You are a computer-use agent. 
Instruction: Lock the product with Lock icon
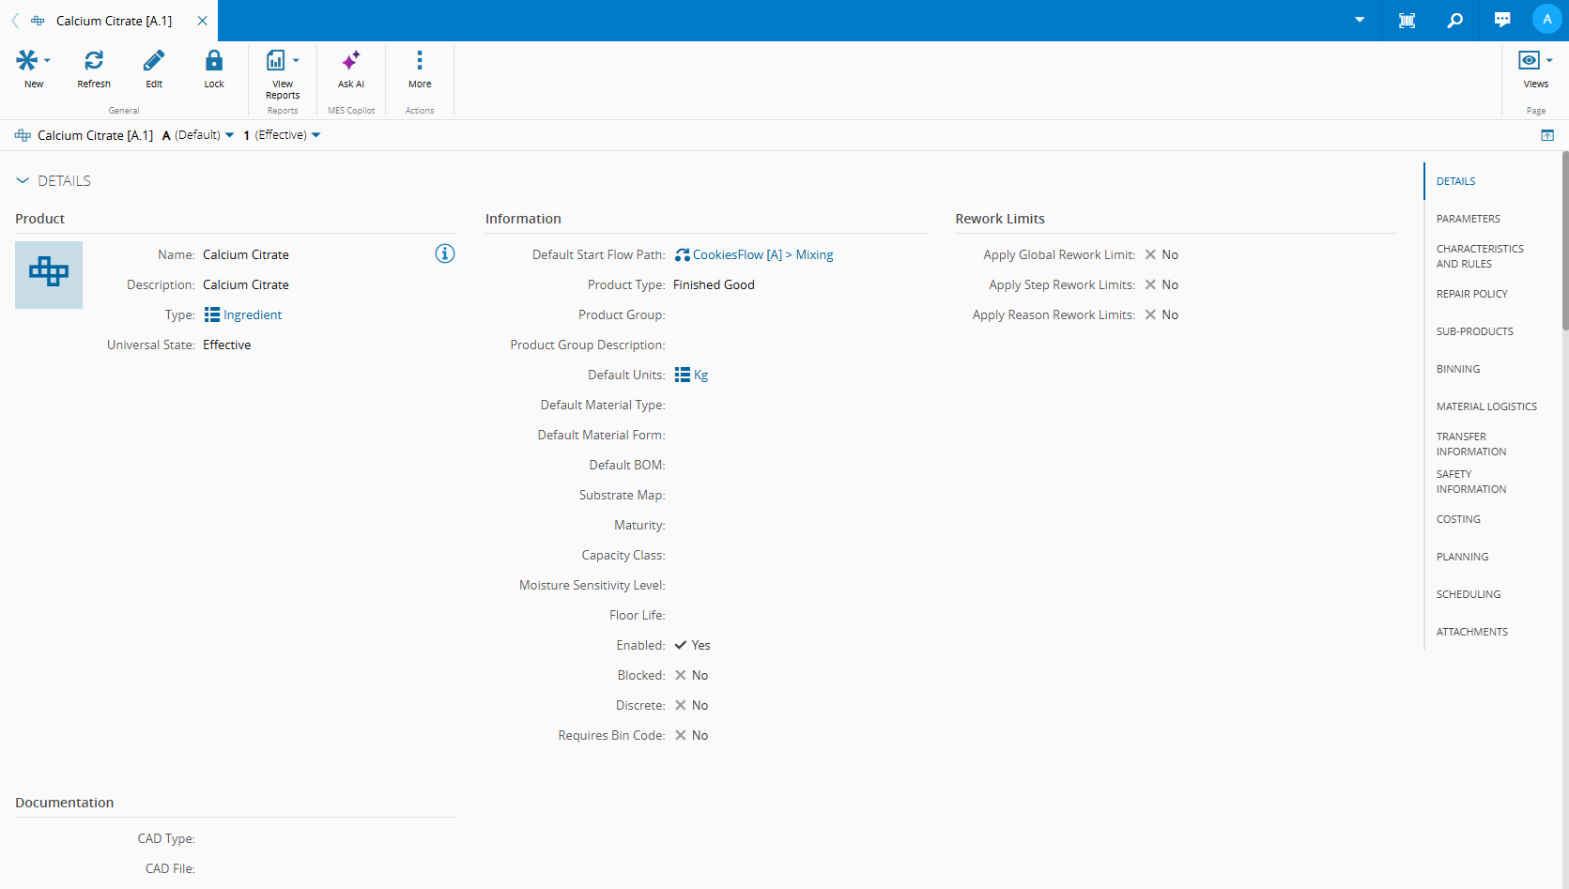click(214, 62)
